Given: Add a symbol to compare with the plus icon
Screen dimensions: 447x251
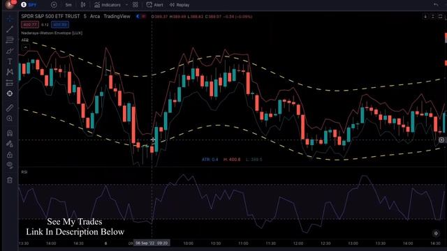Looking at the screenshot, I should pos(54,5).
